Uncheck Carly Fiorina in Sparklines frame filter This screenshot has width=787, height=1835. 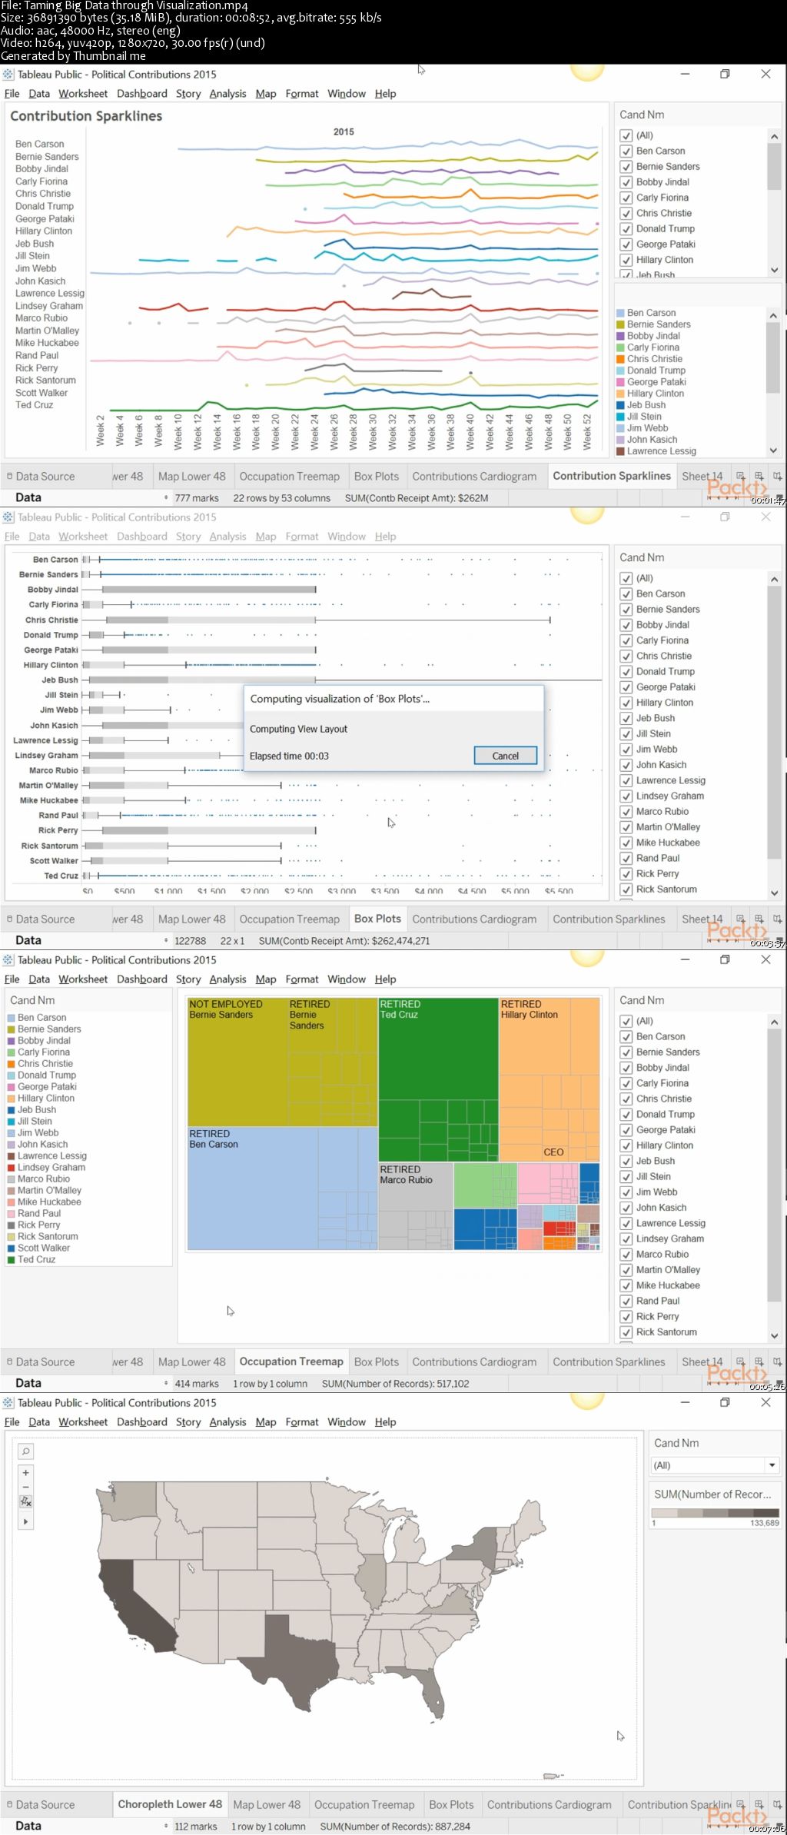[626, 198]
